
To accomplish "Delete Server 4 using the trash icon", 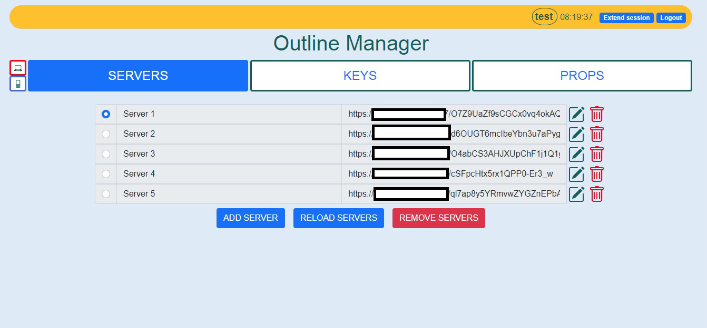I will tap(596, 174).
